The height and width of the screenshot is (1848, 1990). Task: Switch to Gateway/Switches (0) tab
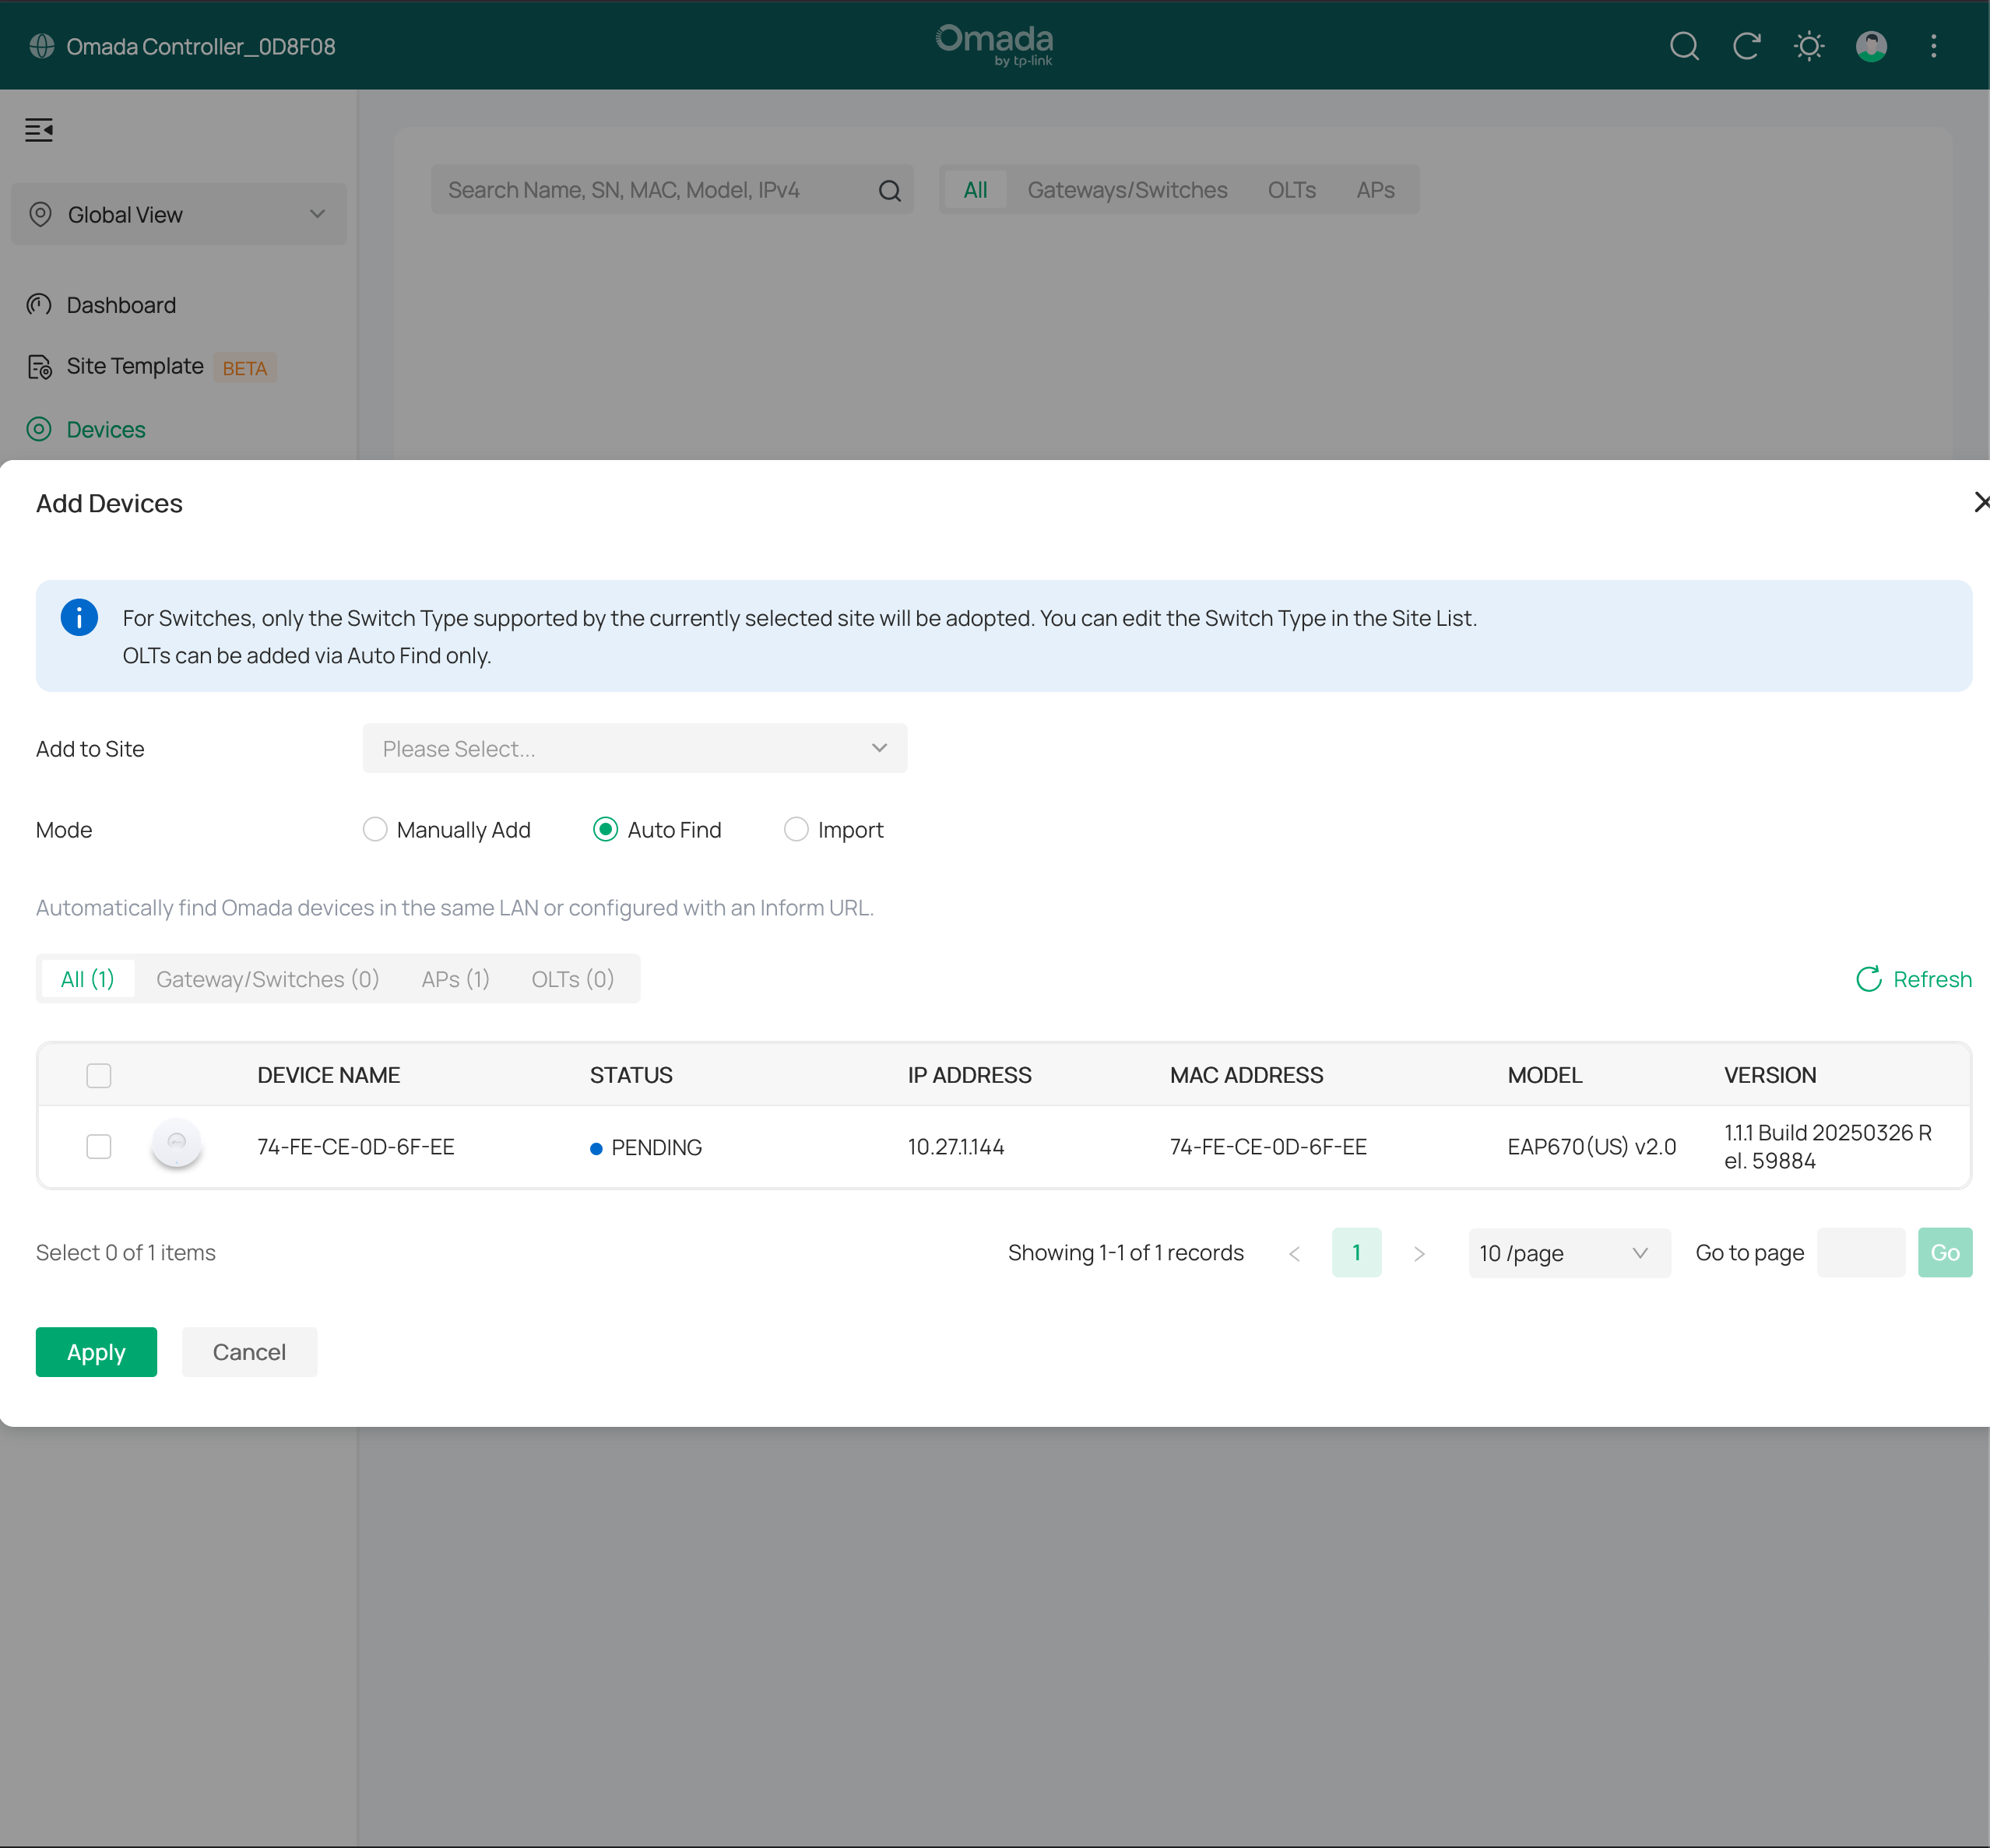click(x=267, y=978)
